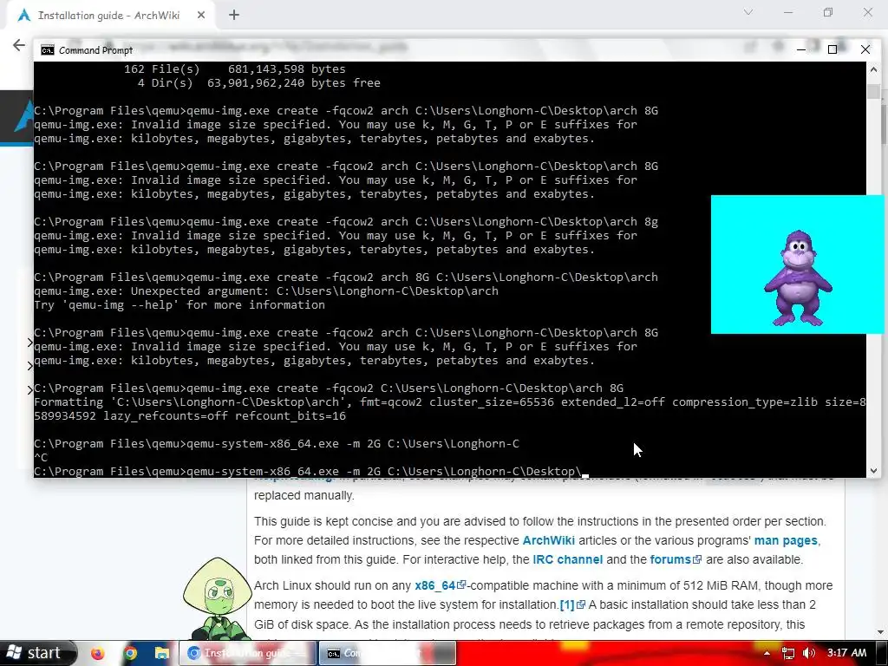Maximize the Command Prompt window
Image resolution: width=888 pixels, height=666 pixels.
click(832, 49)
